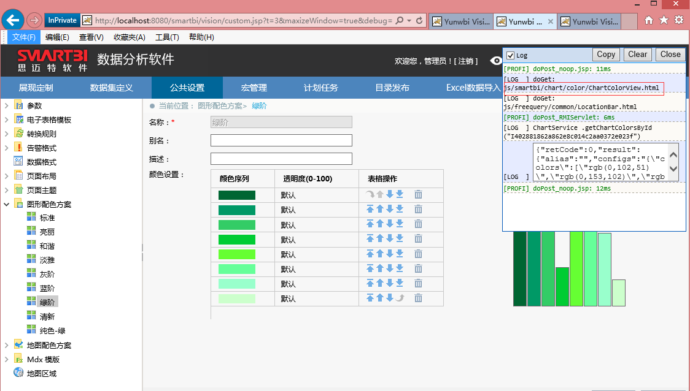The height and width of the screenshot is (391, 690).
Task: Open the 编辑(E) menu
Action: (x=57, y=37)
